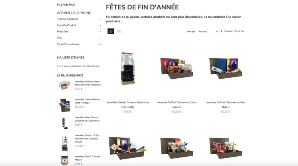The image size is (298, 166).
Task: Click Leonidas Sachet Oursons Guimauve Noir title
Action: coord(128,104)
